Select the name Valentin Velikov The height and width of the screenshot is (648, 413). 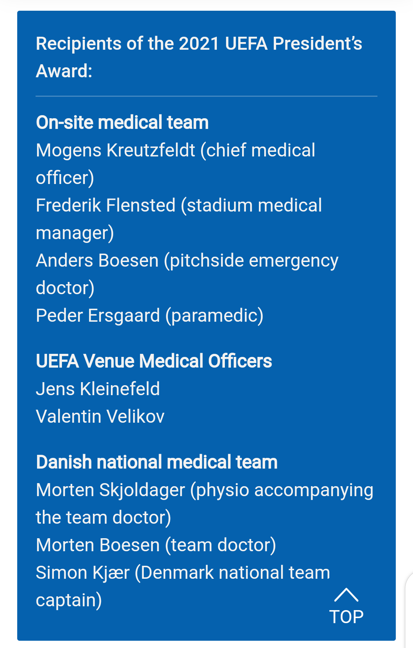(x=100, y=416)
